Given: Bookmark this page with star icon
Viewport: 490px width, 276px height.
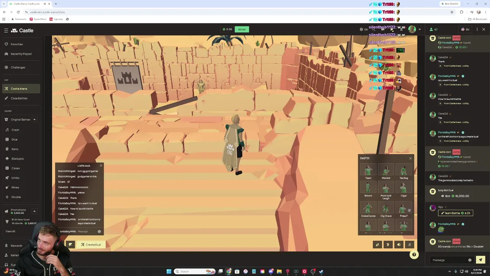Looking at the screenshot, I should point(452,12).
